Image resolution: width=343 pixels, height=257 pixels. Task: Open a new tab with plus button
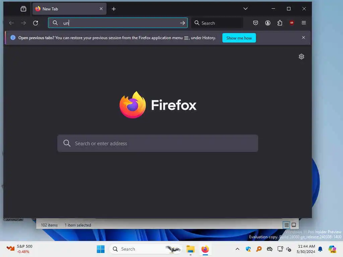point(114,9)
